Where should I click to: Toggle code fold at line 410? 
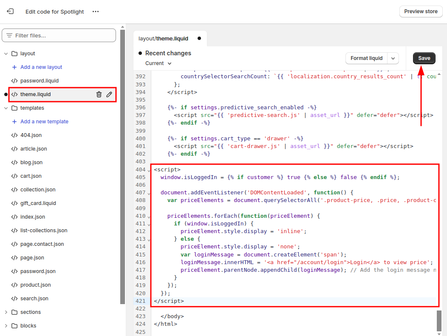(x=149, y=216)
